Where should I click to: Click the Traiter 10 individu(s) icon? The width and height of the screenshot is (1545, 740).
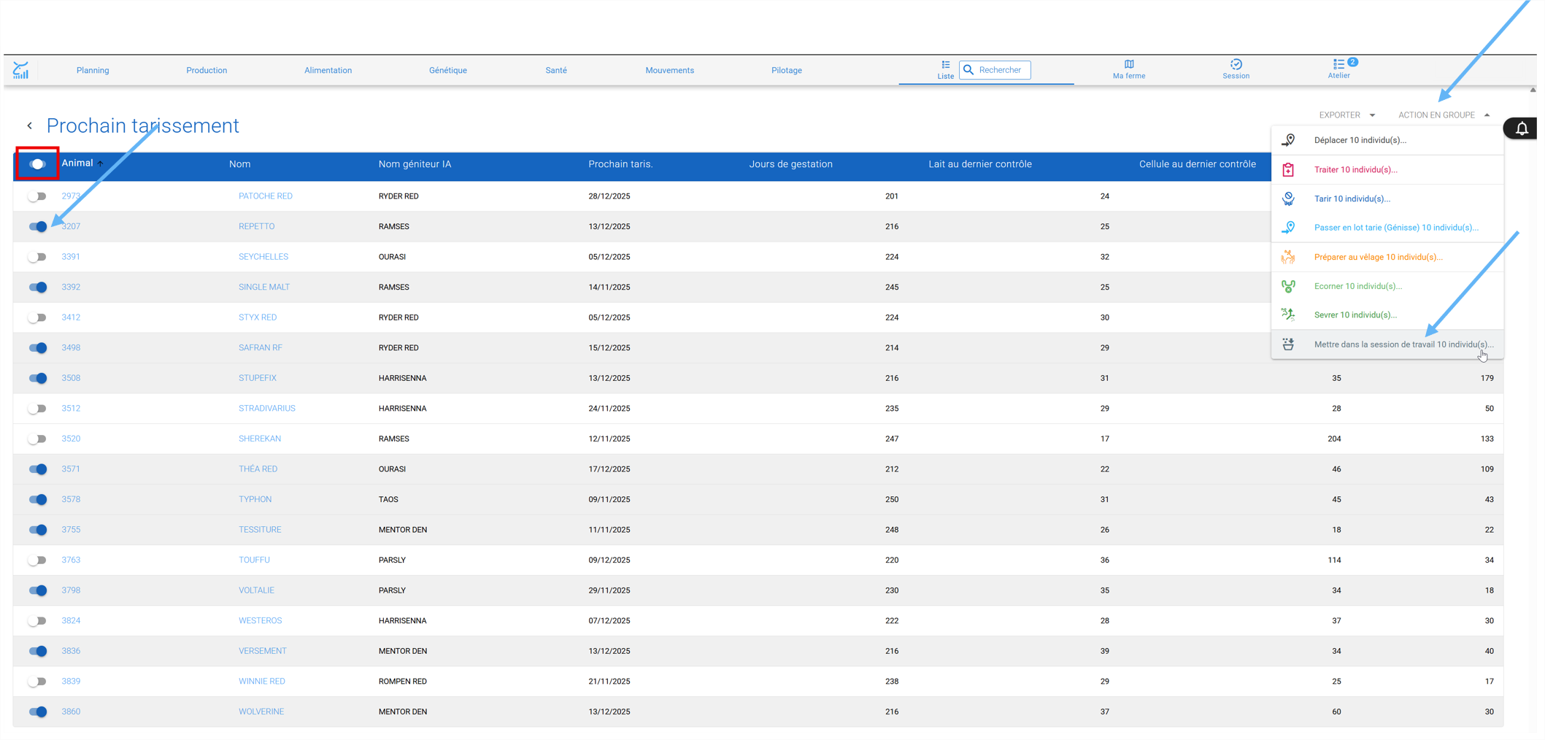[x=1289, y=169]
